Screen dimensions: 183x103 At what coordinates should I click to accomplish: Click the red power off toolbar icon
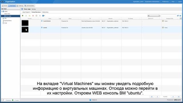(x=33, y=16)
